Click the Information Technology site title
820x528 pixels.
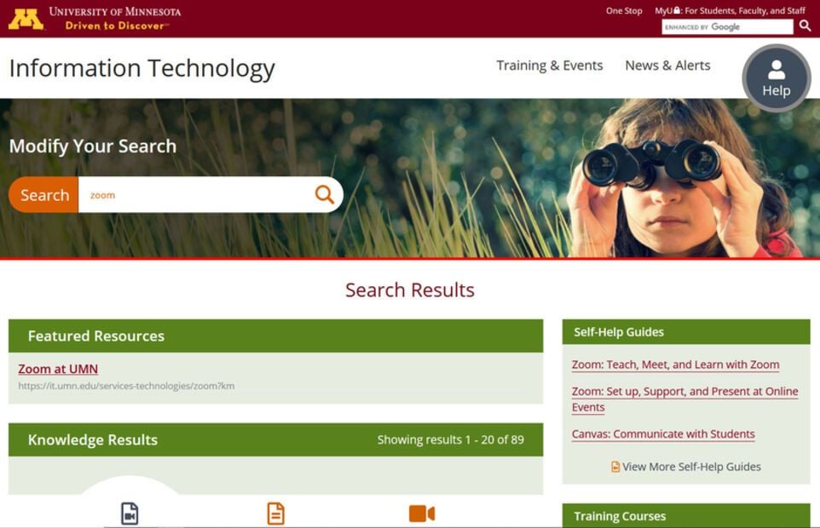[x=142, y=68]
